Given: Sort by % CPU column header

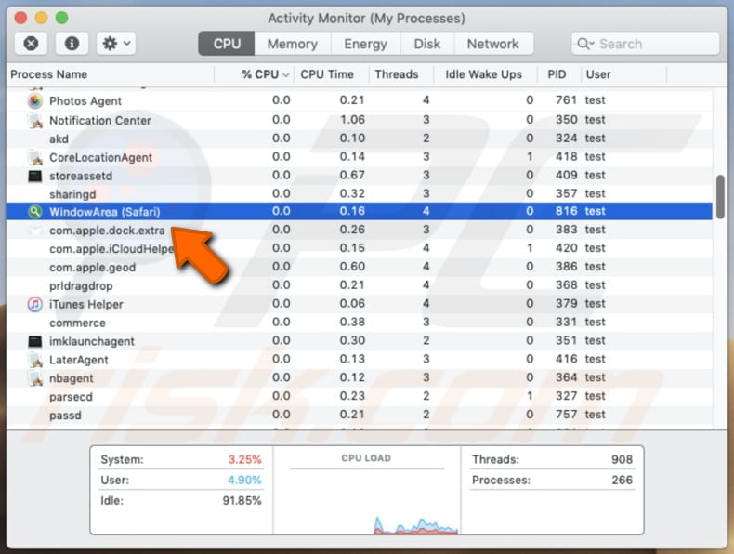Looking at the screenshot, I should tap(265, 74).
